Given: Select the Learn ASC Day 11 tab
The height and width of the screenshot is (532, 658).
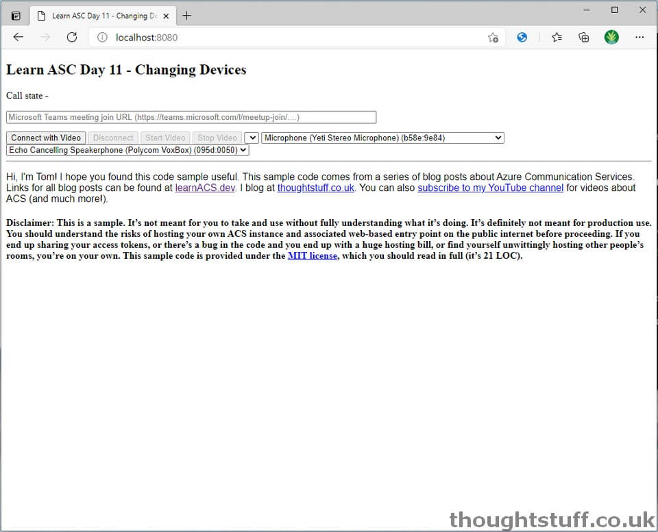Looking at the screenshot, I should pos(103,16).
